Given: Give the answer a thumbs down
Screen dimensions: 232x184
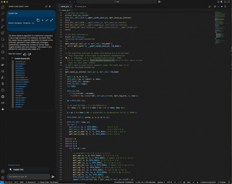Looking at the screenshot, I should [29, 54].
